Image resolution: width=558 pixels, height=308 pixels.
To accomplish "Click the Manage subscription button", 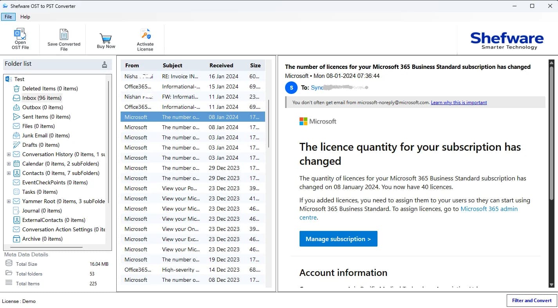I will pos(338,239).
